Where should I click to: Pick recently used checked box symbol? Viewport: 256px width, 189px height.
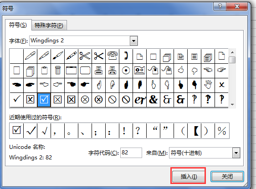(x=17, y=131)
